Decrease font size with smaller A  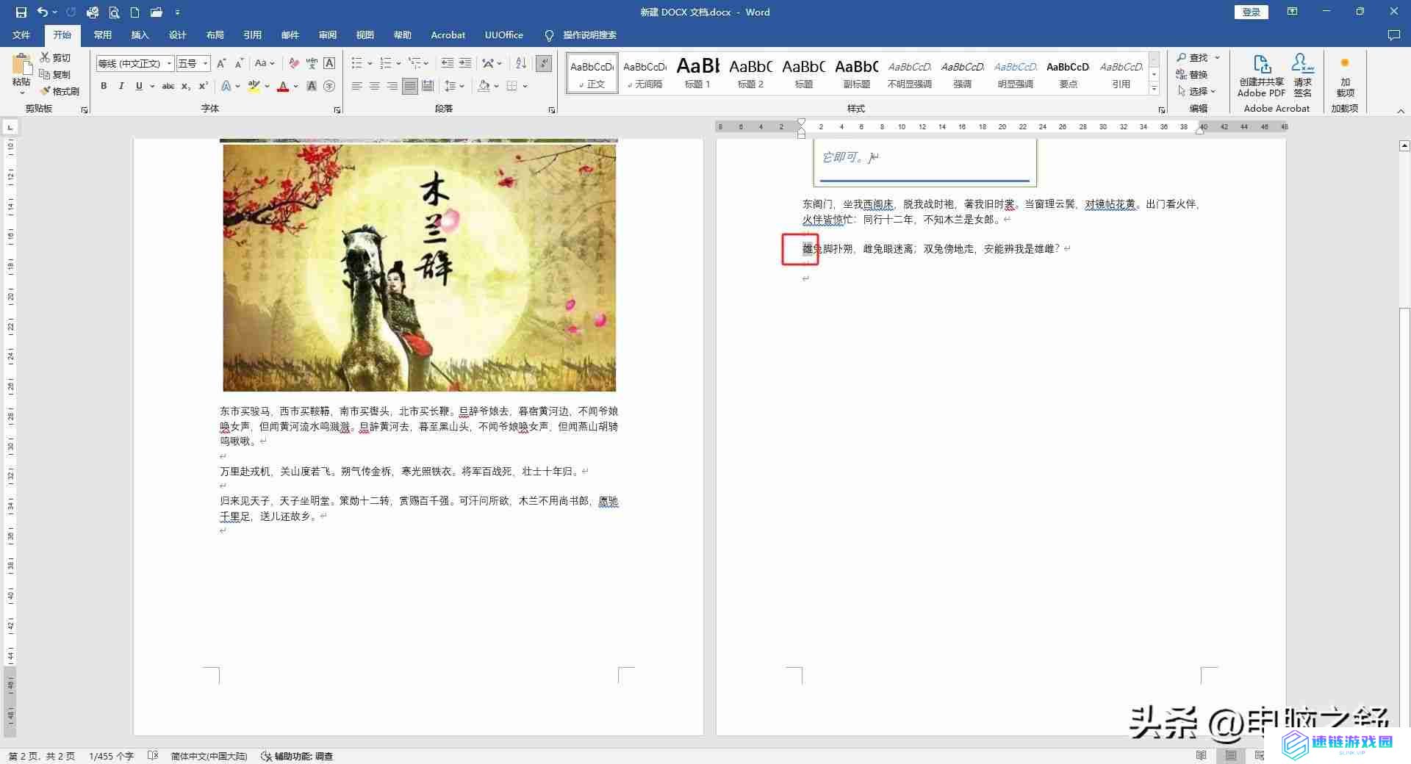pos(239,63)
